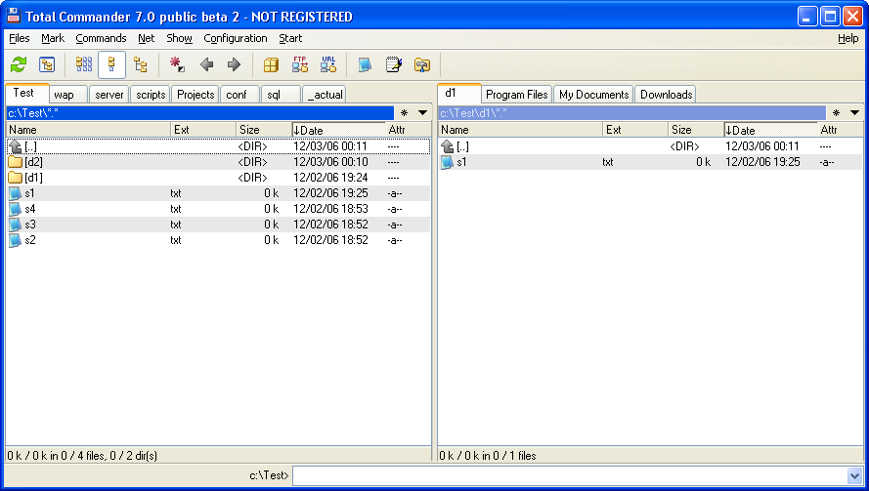Image resolution: width=869 pixels, height=491 pixels.
Task: Switch to the conf tab
Action: (239, 95)
